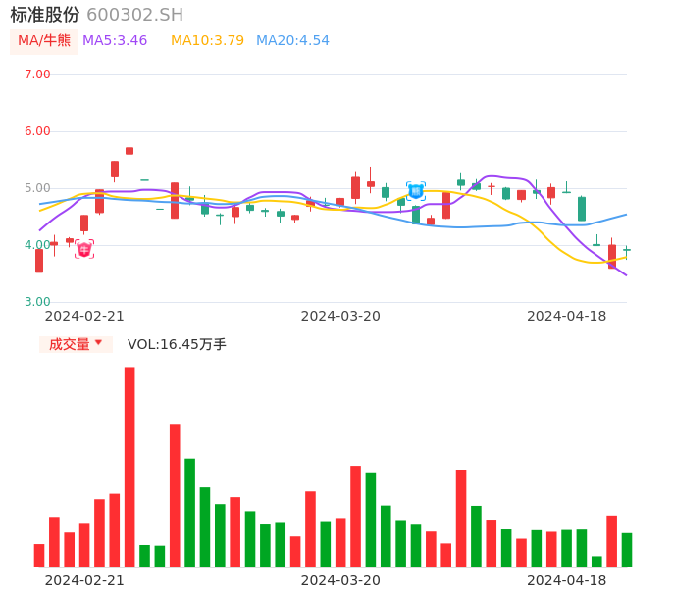The image size is (673, 594).
Task: Select the MA/牛熊 indicator tab
Action: 44,41
